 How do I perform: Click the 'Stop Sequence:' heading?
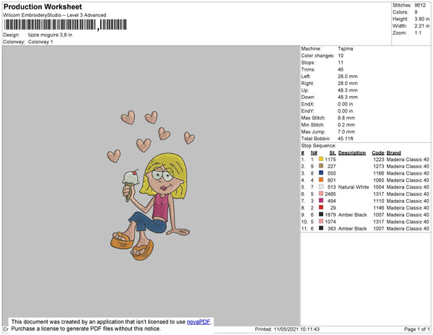click(318, 146)
